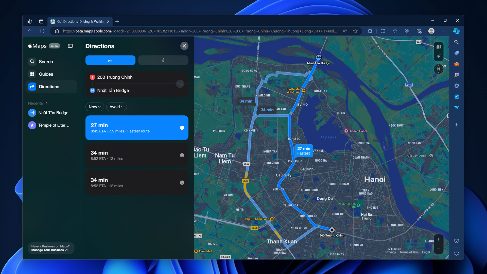Open a new browser tab
This screenshot has width=487, height=274.
tap(117, 22)
